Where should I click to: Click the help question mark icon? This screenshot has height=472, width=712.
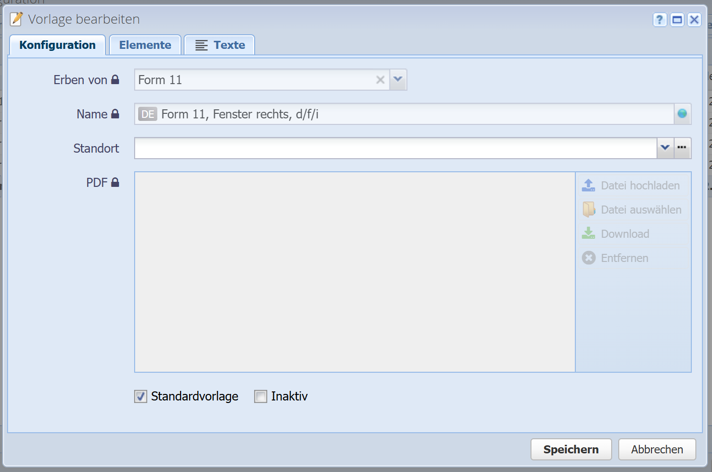660,20
